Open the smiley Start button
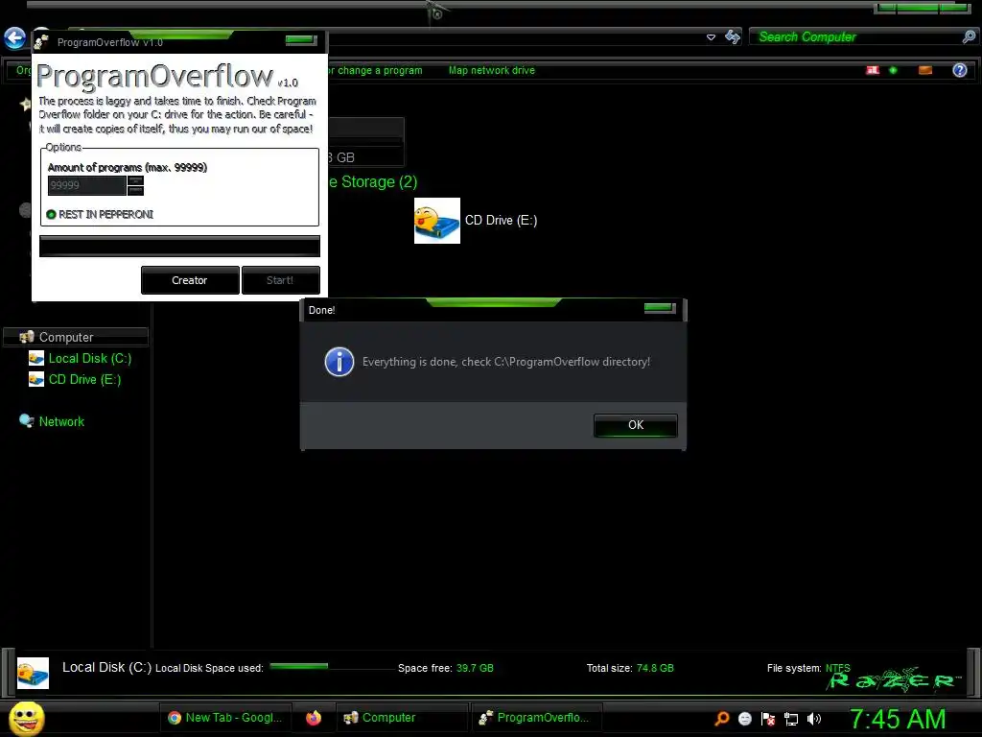 (26, 718)
